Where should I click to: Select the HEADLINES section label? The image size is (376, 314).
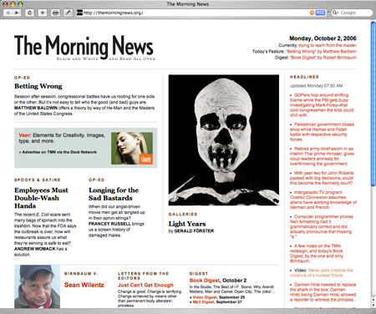pos(304,77)
